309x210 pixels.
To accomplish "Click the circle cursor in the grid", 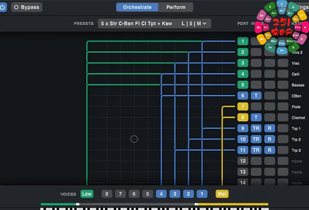I will 134,139.
